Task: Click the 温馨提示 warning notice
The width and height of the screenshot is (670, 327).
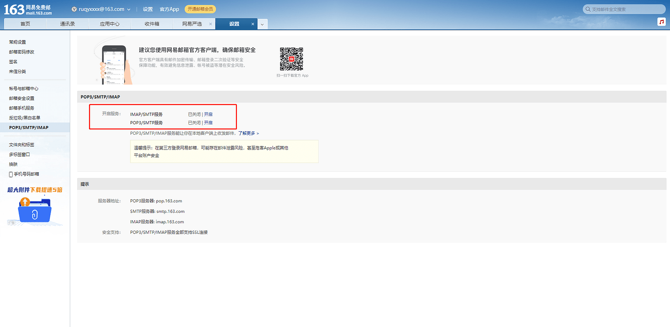Action: 224,151
